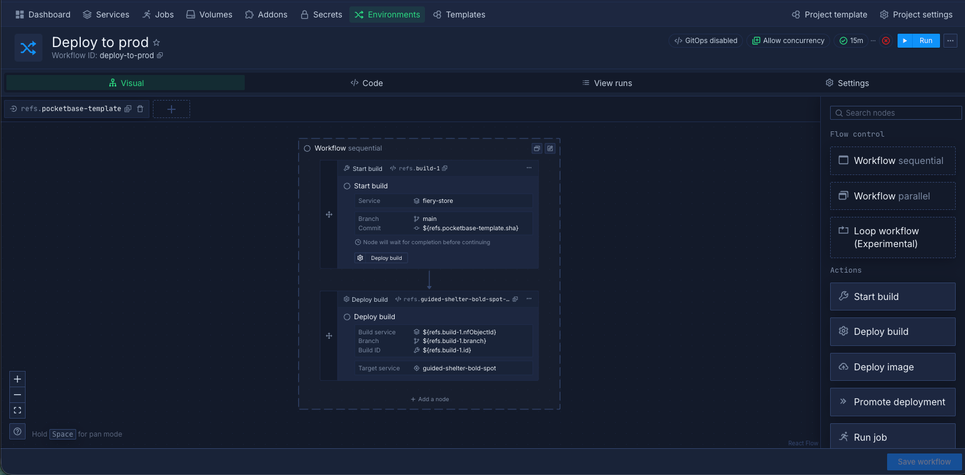Screen dimensions: 965x475
Task: Favorite the workflow with the star icon
Action: point(156,42)
